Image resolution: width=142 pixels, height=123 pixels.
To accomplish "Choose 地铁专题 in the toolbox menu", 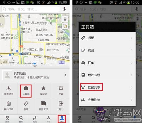I will [107, 75].
